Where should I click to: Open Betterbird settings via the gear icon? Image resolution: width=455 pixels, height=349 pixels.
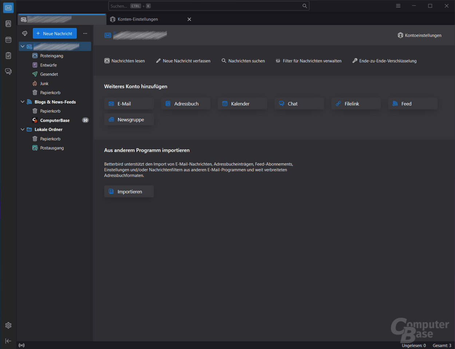pyautogui.click(x=8, y=325)
